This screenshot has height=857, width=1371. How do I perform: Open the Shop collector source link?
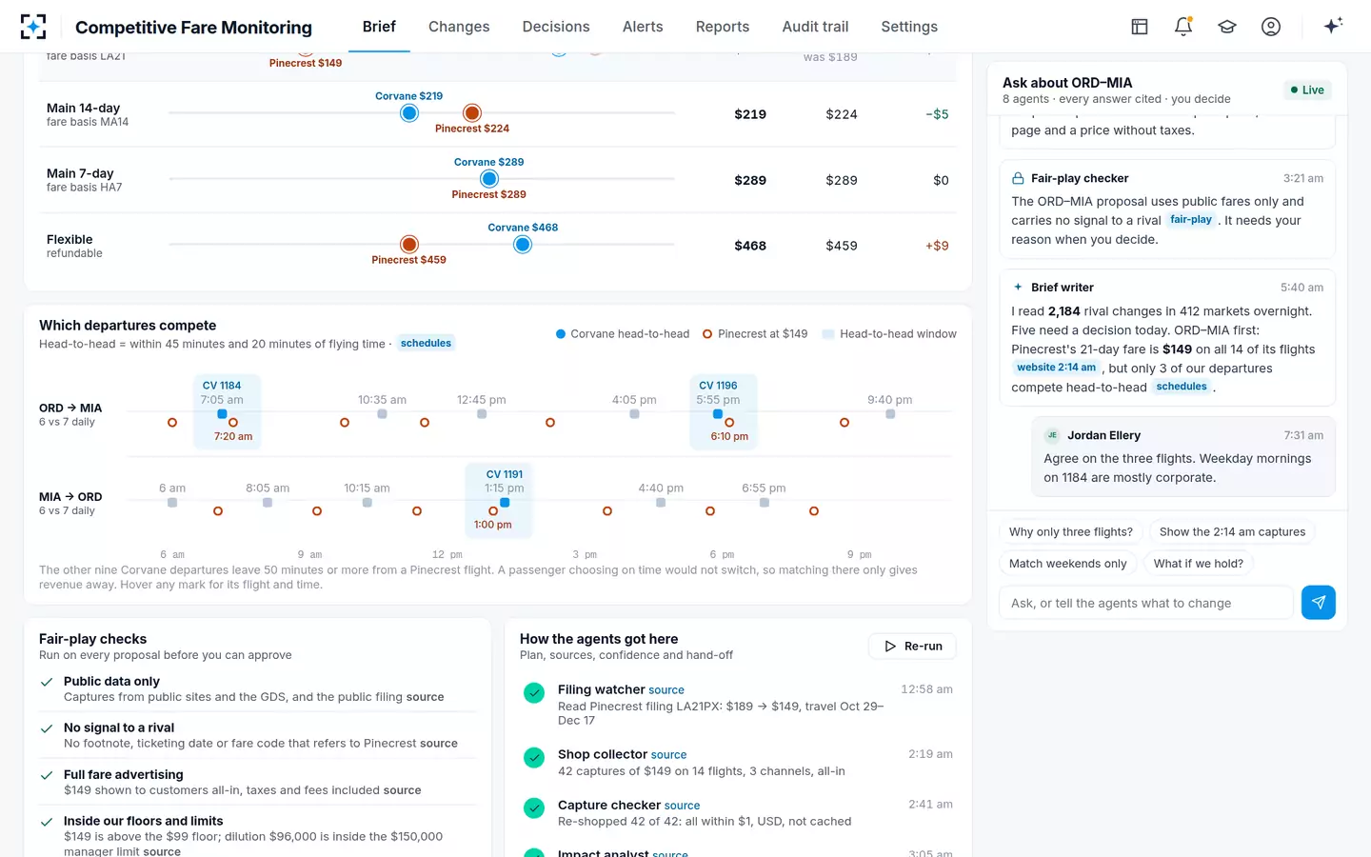tap(668, 755)
